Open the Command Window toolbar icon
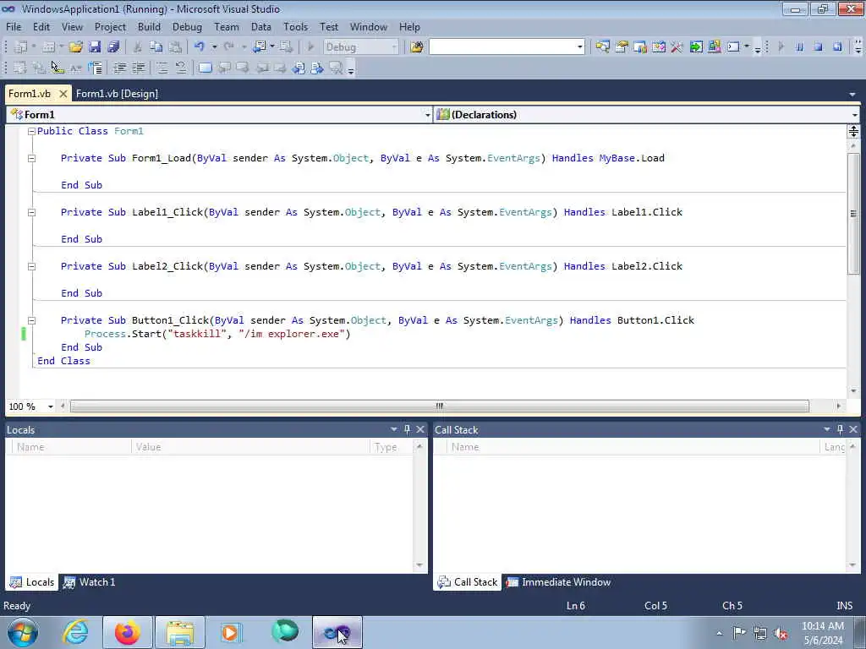 coord(733,47)
